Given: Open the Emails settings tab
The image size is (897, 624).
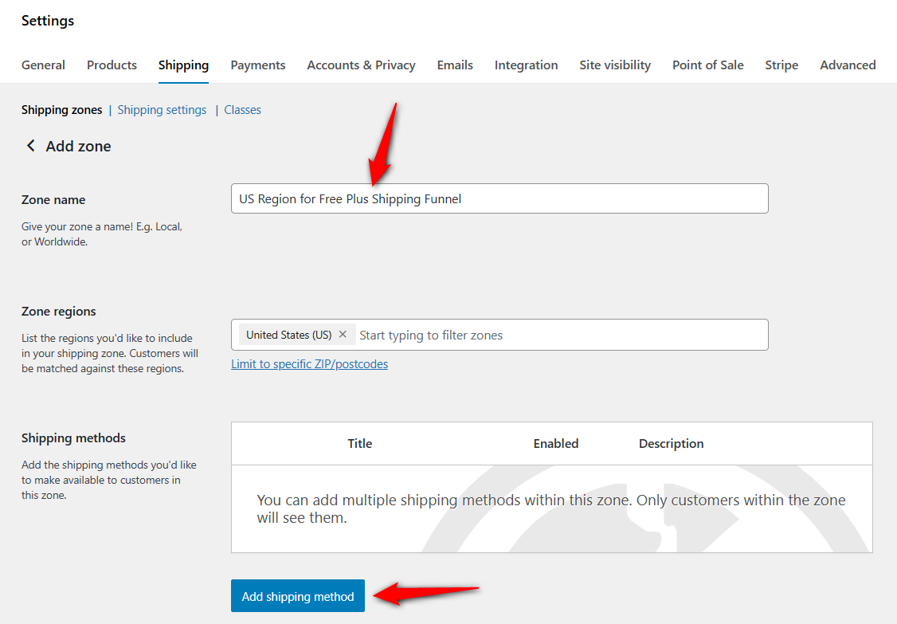Looking at the screenshot, I should 455,65.
